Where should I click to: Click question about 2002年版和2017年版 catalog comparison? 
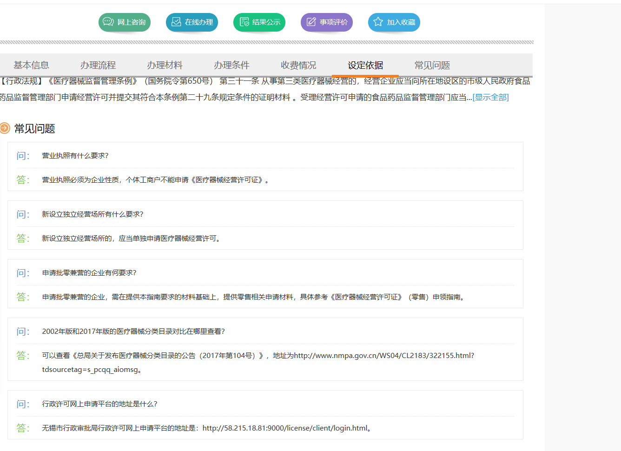pyautogui.click(x=133, y=332)
